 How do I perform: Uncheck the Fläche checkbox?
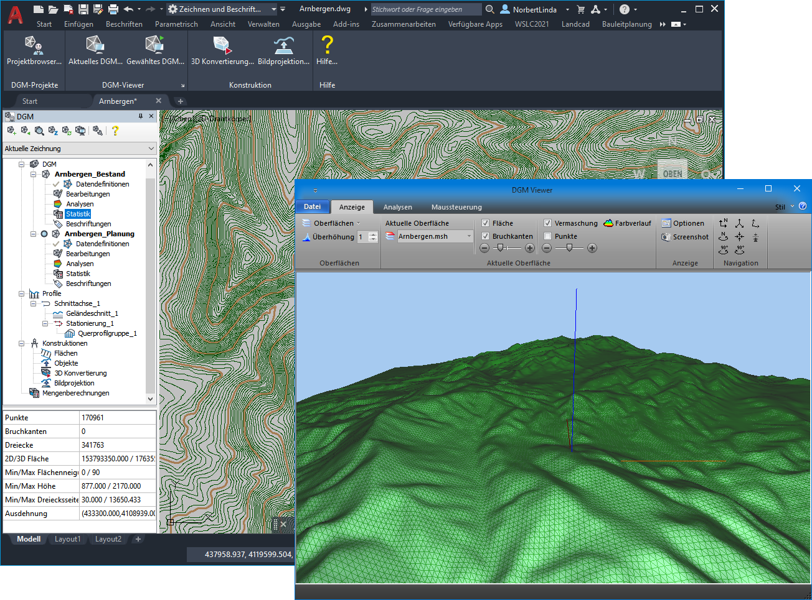point(485,223)
